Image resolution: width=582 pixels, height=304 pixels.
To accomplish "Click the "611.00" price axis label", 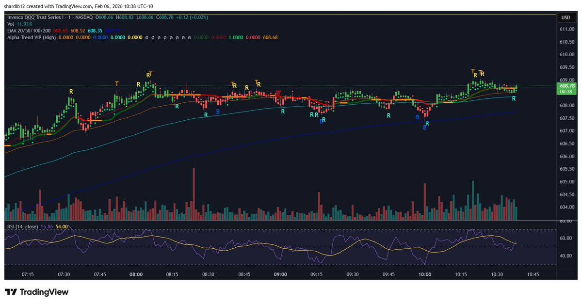I will coord(567,29).
